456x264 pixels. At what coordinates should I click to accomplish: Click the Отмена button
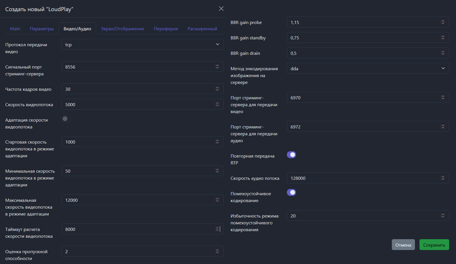click(x=403, y=245)
